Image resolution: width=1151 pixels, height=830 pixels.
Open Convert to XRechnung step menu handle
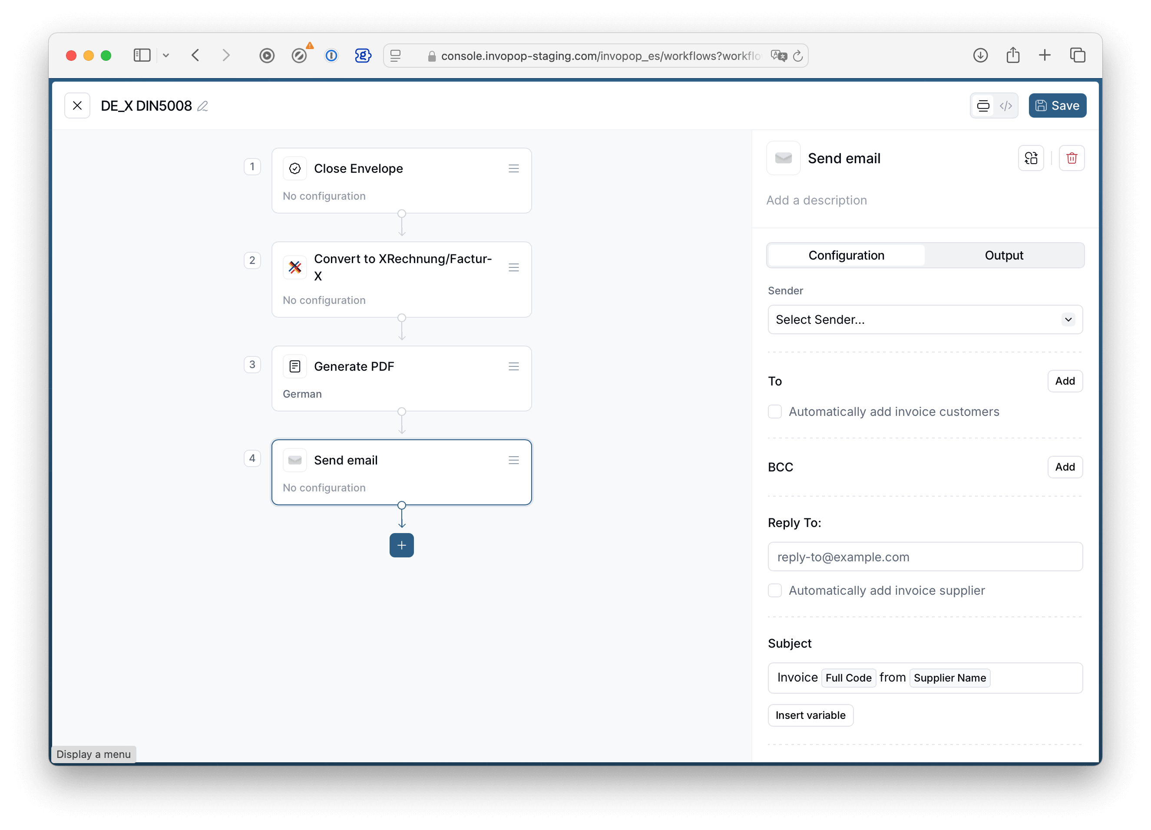click(x=513, y=267)
